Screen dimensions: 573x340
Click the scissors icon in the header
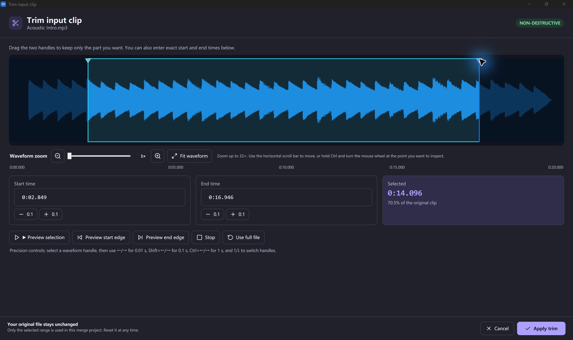pyautogui.click(x=16, y=23)
